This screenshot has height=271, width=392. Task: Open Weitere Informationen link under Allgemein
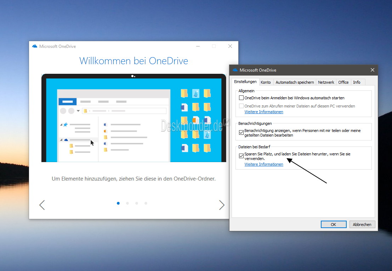pyautogui.click(x=264, y=112)
